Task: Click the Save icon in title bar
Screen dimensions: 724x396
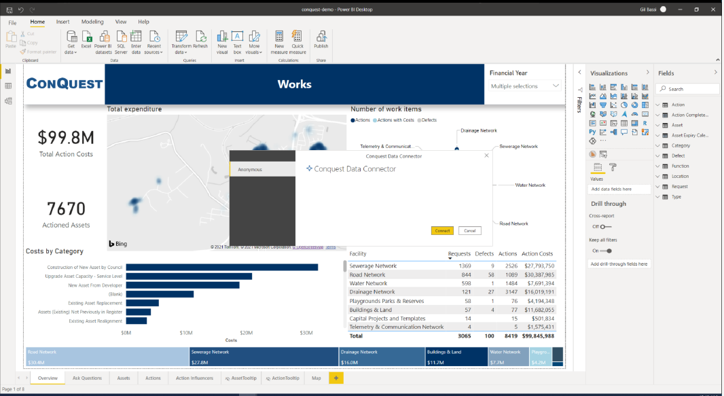Action: click(x=9, y=10)
